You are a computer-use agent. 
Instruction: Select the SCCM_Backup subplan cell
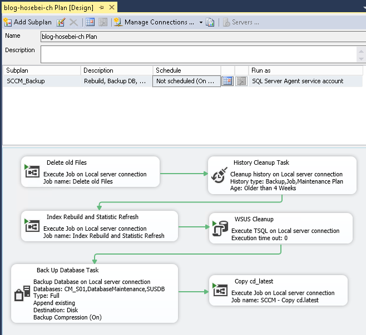[42, 81]
